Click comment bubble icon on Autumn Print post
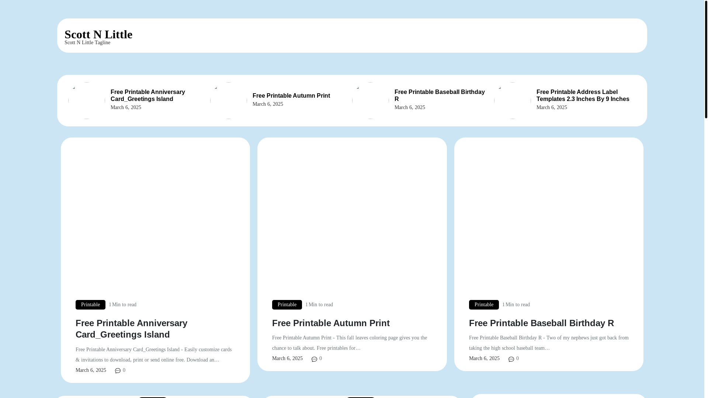This screenshot has height=398, width=708. [315, 359]
